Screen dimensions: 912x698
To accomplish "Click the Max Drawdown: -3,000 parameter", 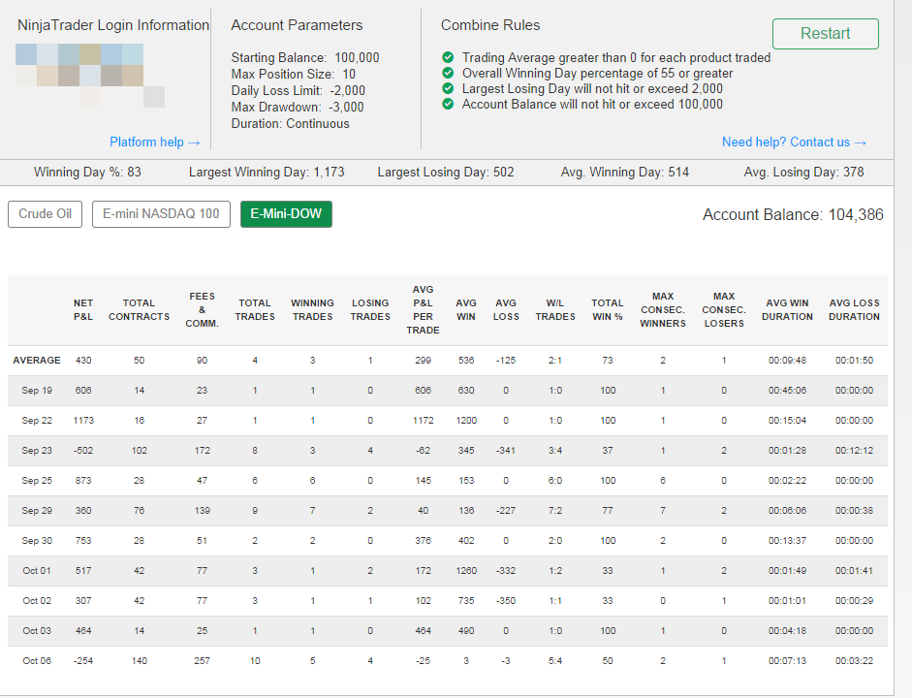I will [298, 107].
